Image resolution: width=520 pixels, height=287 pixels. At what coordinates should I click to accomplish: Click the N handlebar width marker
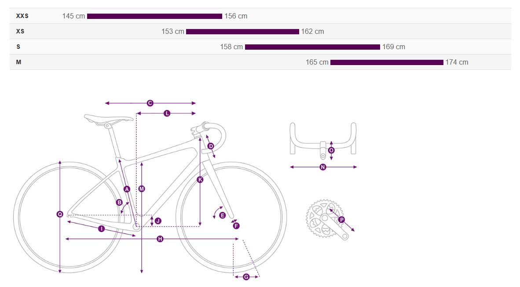(x=323, y=167)
